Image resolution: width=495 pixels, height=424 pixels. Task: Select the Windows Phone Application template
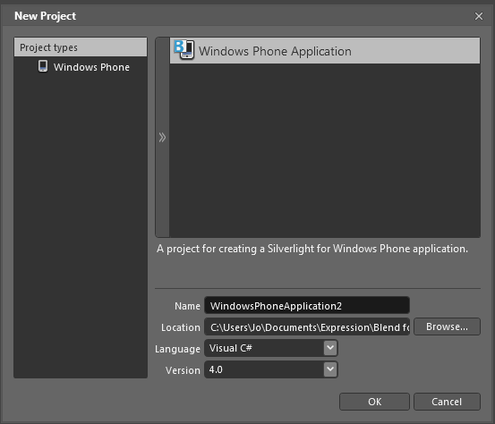325,51
